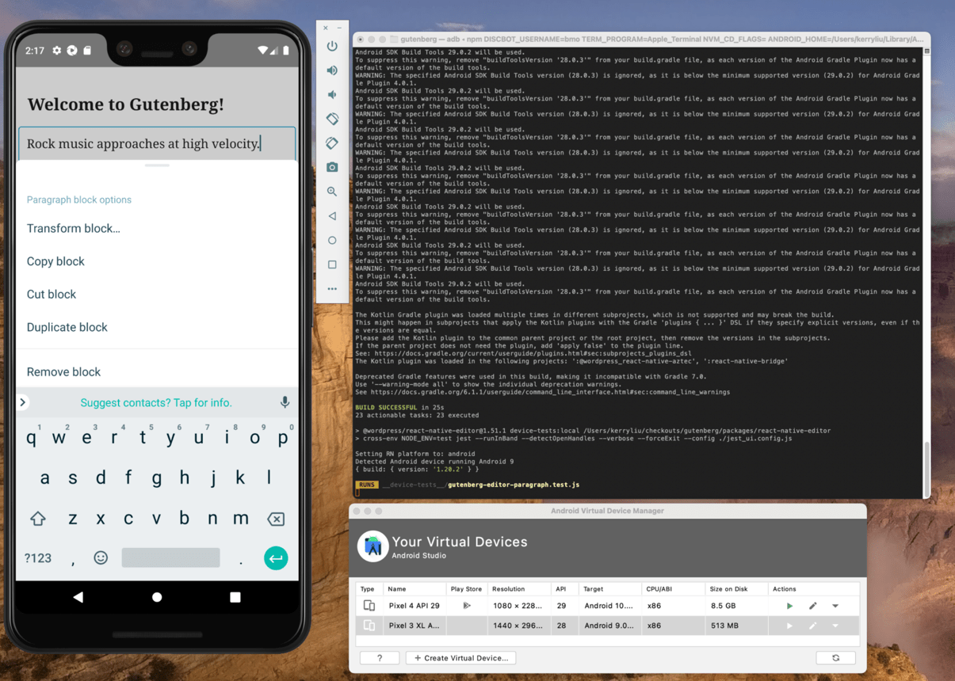Zoom the emulator display with magnifier icon
Screen dimensions: 955x681
tap(332, 192)
